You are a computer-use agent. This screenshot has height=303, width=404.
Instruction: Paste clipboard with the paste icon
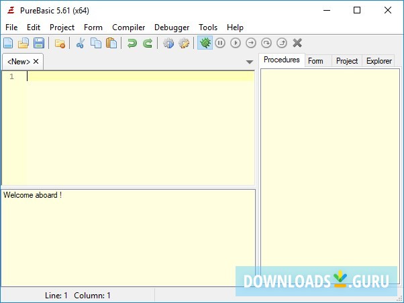tap(111, 43)
